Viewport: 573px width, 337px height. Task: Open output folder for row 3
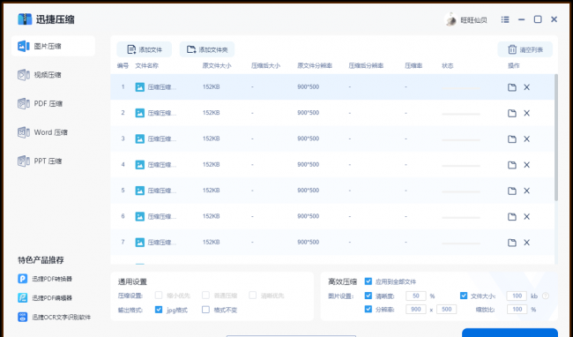click(x=512, y=139)
